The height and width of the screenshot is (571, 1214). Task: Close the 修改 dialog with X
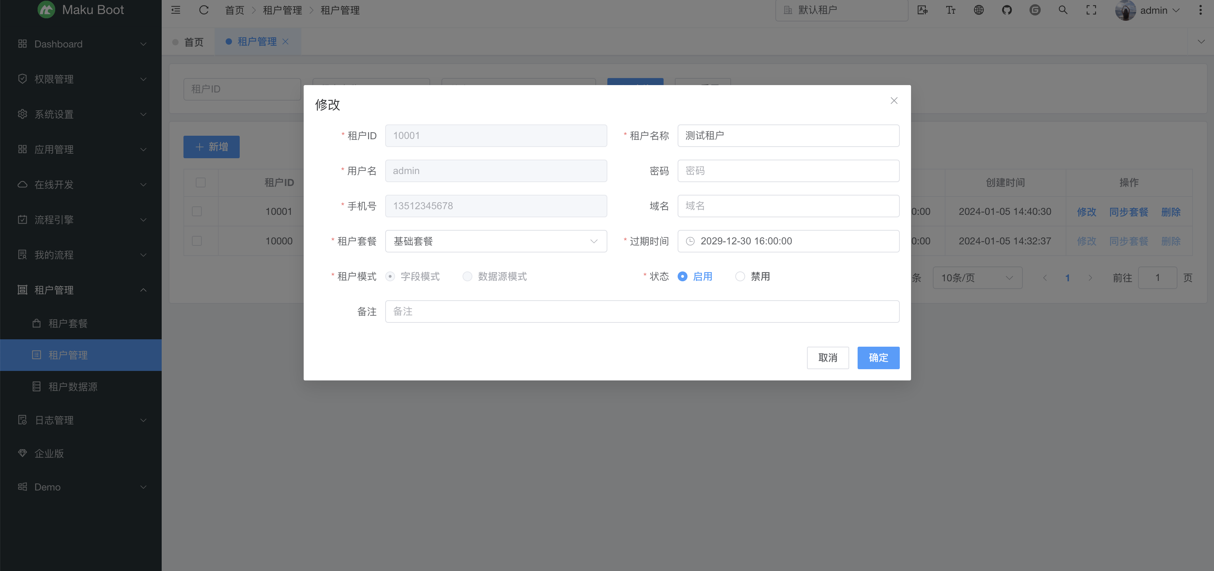(893, 101)
